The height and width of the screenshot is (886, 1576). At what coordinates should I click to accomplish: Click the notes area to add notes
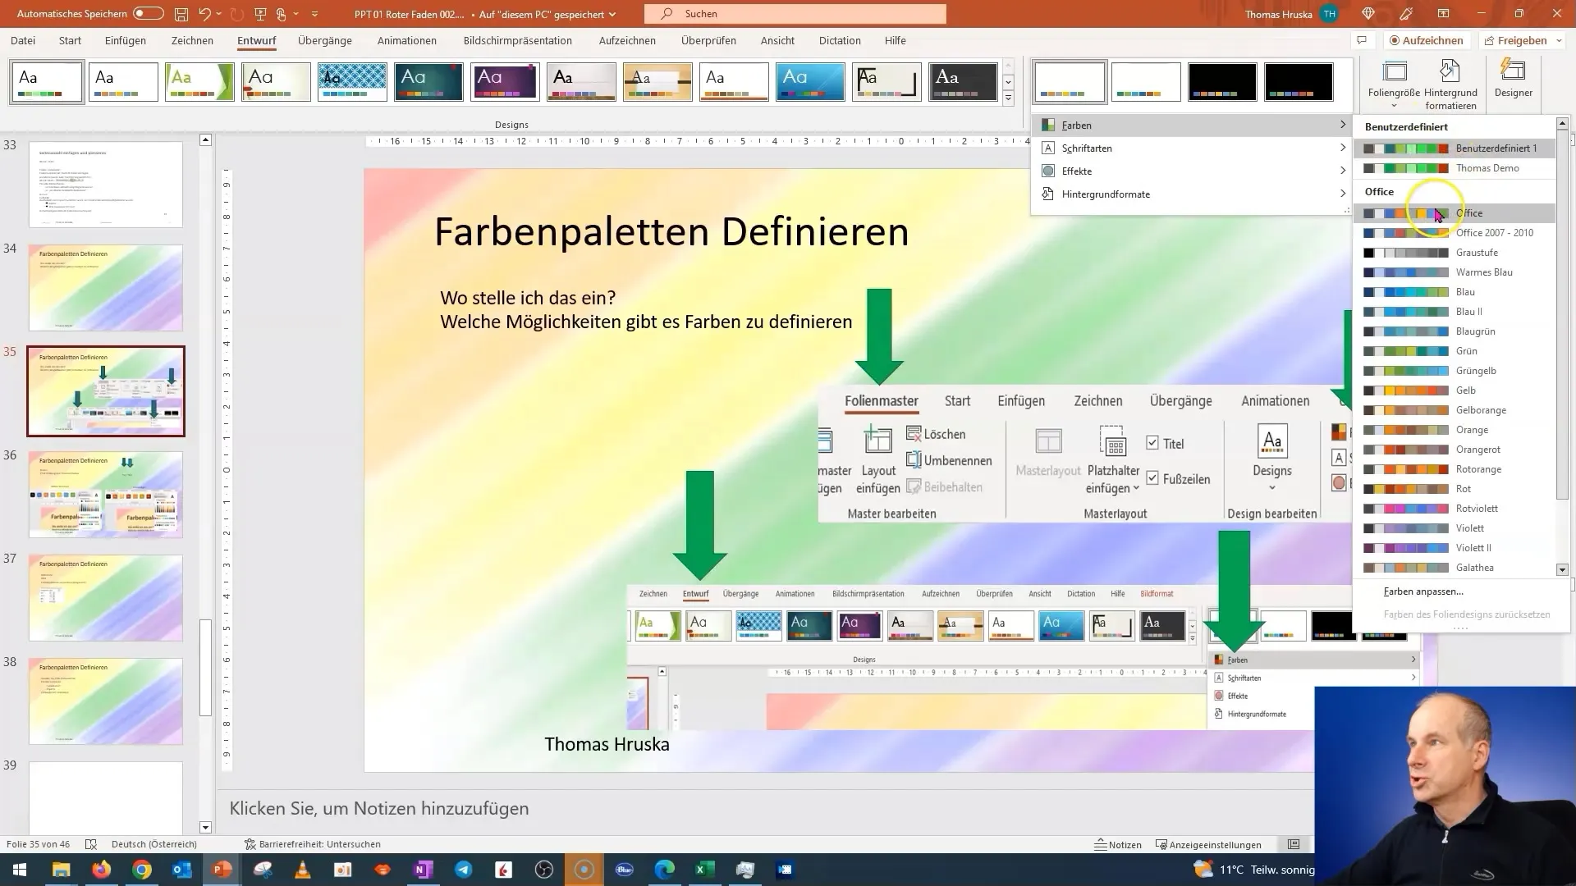tap(378, 809)
